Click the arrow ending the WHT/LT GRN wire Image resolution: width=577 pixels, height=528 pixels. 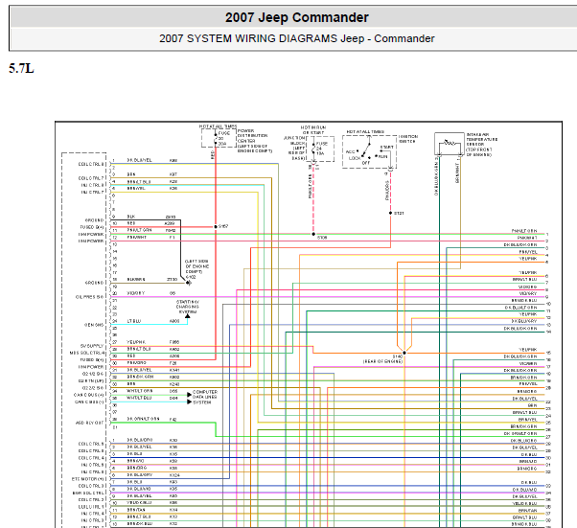pyautogui.click(x=189, y=395)
